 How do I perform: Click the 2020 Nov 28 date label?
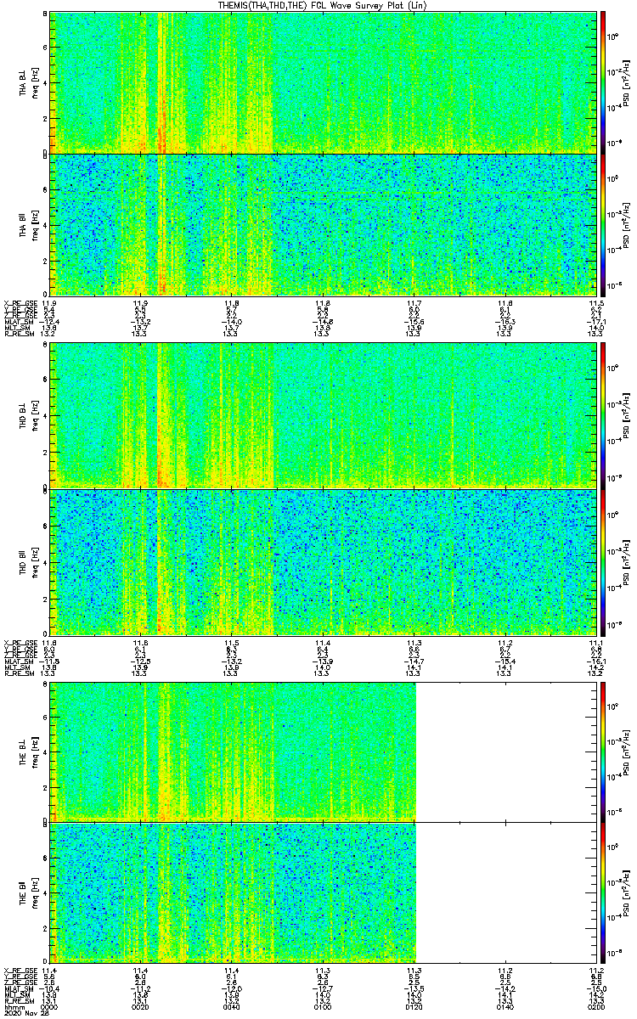point(23,1013)
